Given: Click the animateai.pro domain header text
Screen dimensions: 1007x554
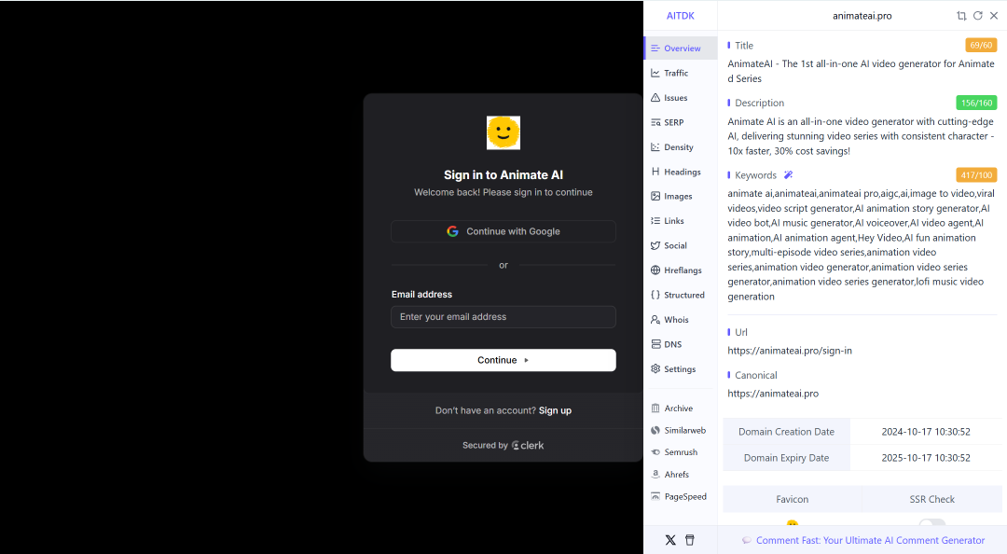Looking at the screenshot, I should pos(862,16).
